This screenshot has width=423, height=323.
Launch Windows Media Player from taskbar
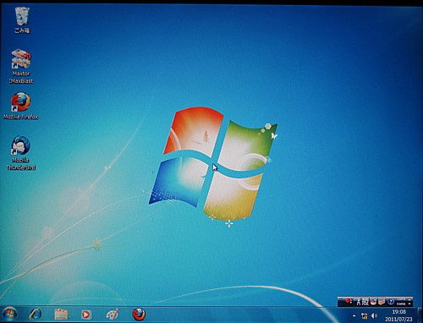pos(86,315)
